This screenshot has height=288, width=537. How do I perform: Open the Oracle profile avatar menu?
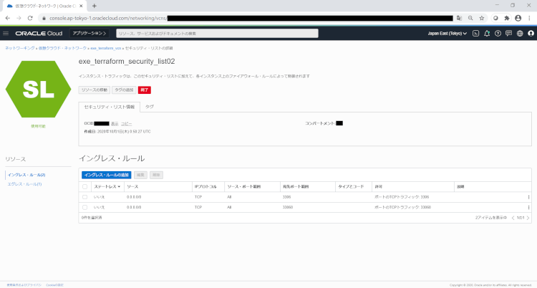tap(531, 33)
